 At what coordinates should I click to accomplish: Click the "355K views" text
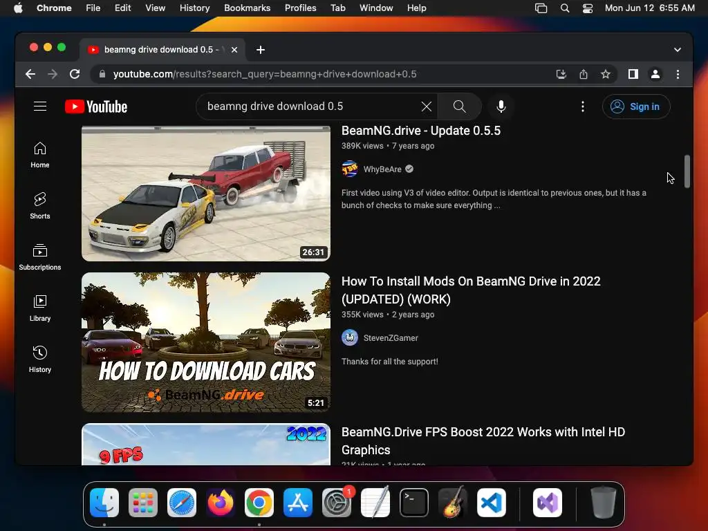tap(362, 315)
